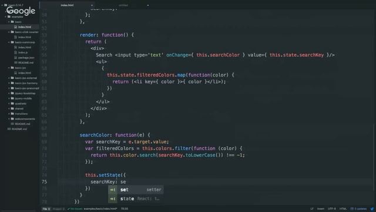Select the basic-jsx-precompile folder

(x=27, y=88)
